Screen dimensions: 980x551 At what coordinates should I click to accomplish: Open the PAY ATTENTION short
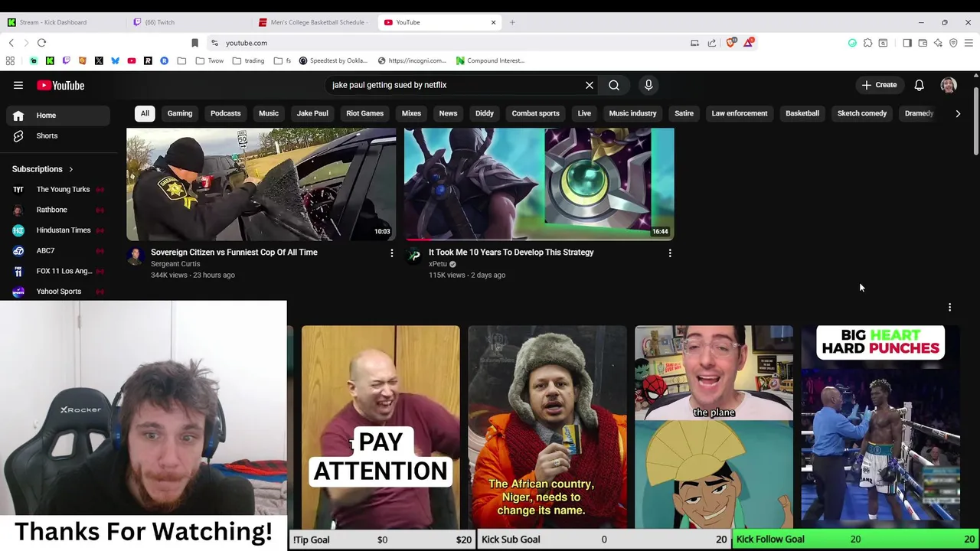[381, 426]
